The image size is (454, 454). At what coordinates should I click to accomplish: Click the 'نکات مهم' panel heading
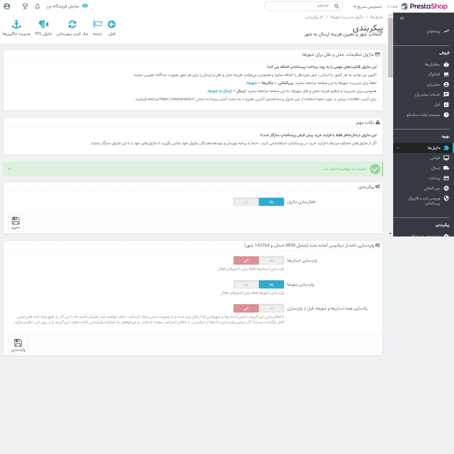[x=365, y=123]
